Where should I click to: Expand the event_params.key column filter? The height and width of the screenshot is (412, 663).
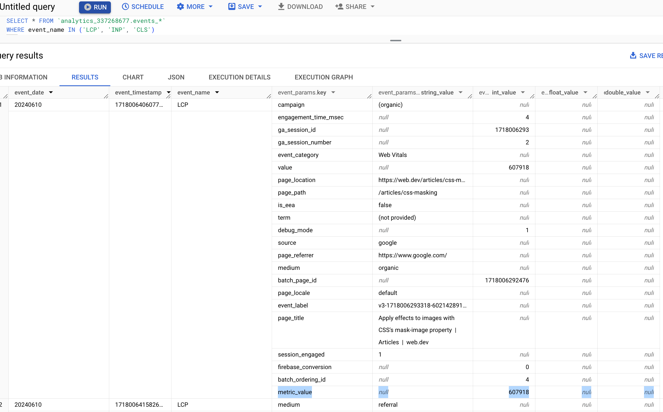pos(332,92)
